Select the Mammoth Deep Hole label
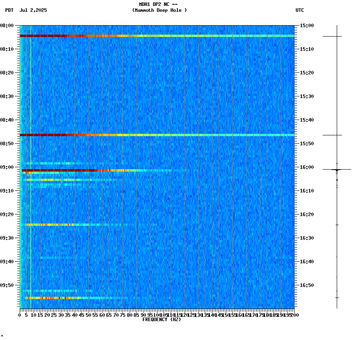Image resolution: width=354 pixels, height=340 pixels. (x=159, y=11)
